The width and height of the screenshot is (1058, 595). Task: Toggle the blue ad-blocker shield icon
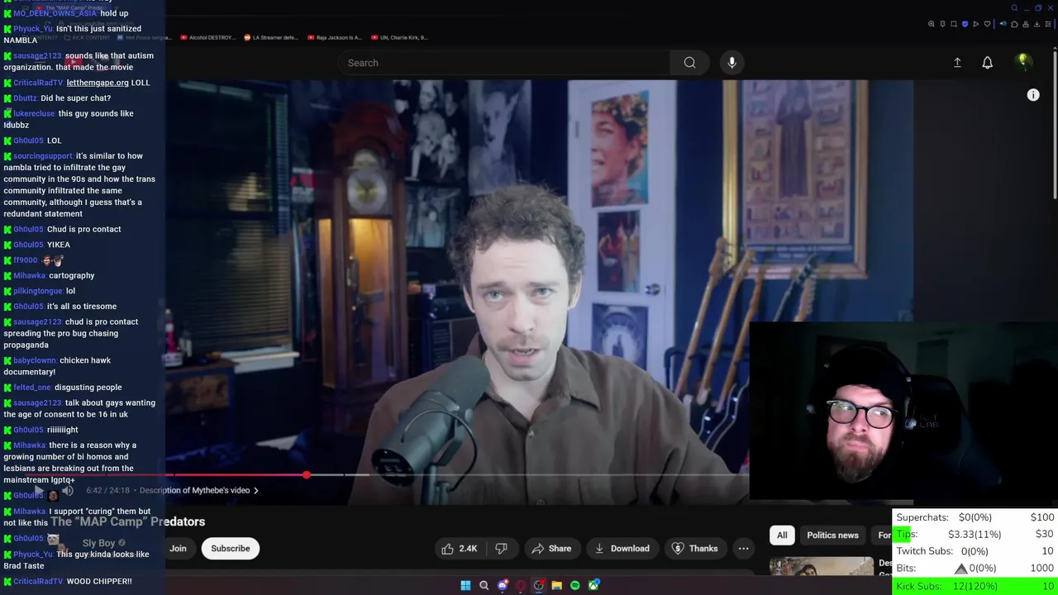coord(965,24)
